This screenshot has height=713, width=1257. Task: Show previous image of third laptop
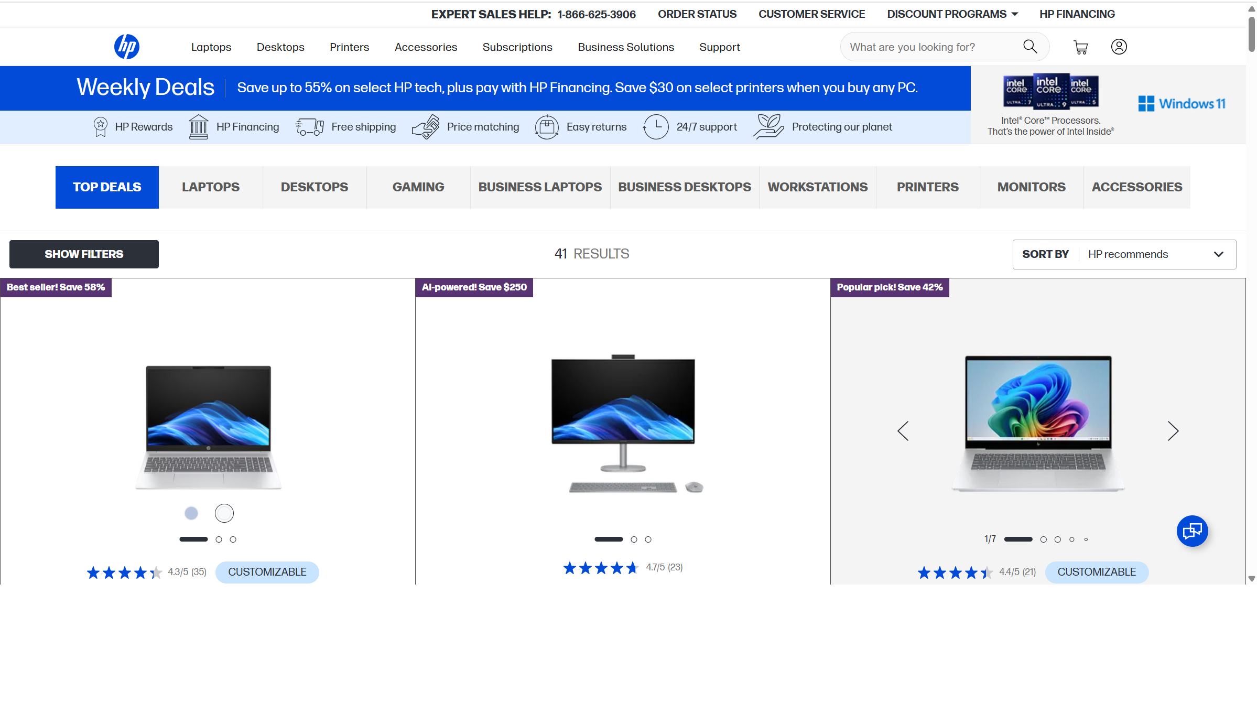click(903, 431)
